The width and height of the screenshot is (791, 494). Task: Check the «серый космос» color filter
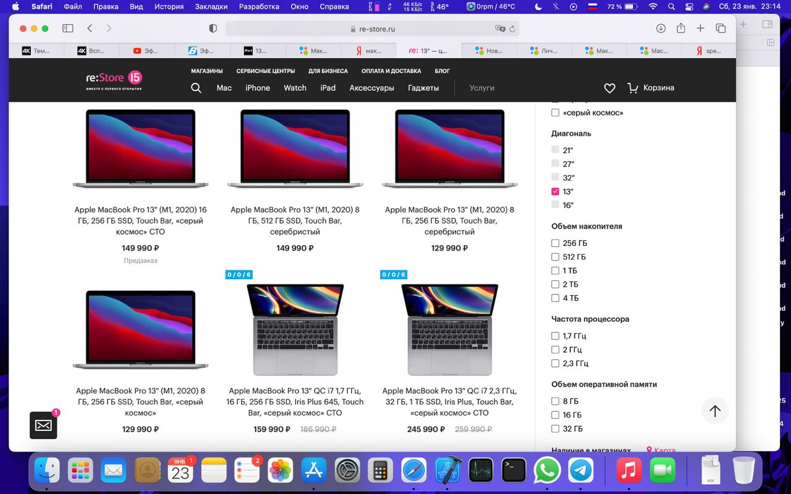[555, 113]
